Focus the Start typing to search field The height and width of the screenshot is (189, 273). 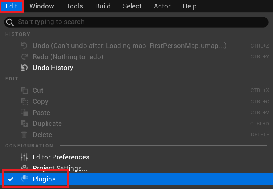click(x=136, y=22)
